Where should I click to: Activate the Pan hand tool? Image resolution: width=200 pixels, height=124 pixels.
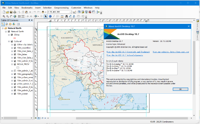click(x=11, y=16)
